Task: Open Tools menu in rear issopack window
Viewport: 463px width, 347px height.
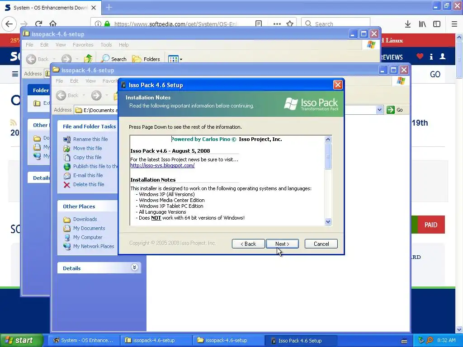Action: pyautogui.click(x=106, y=45)
